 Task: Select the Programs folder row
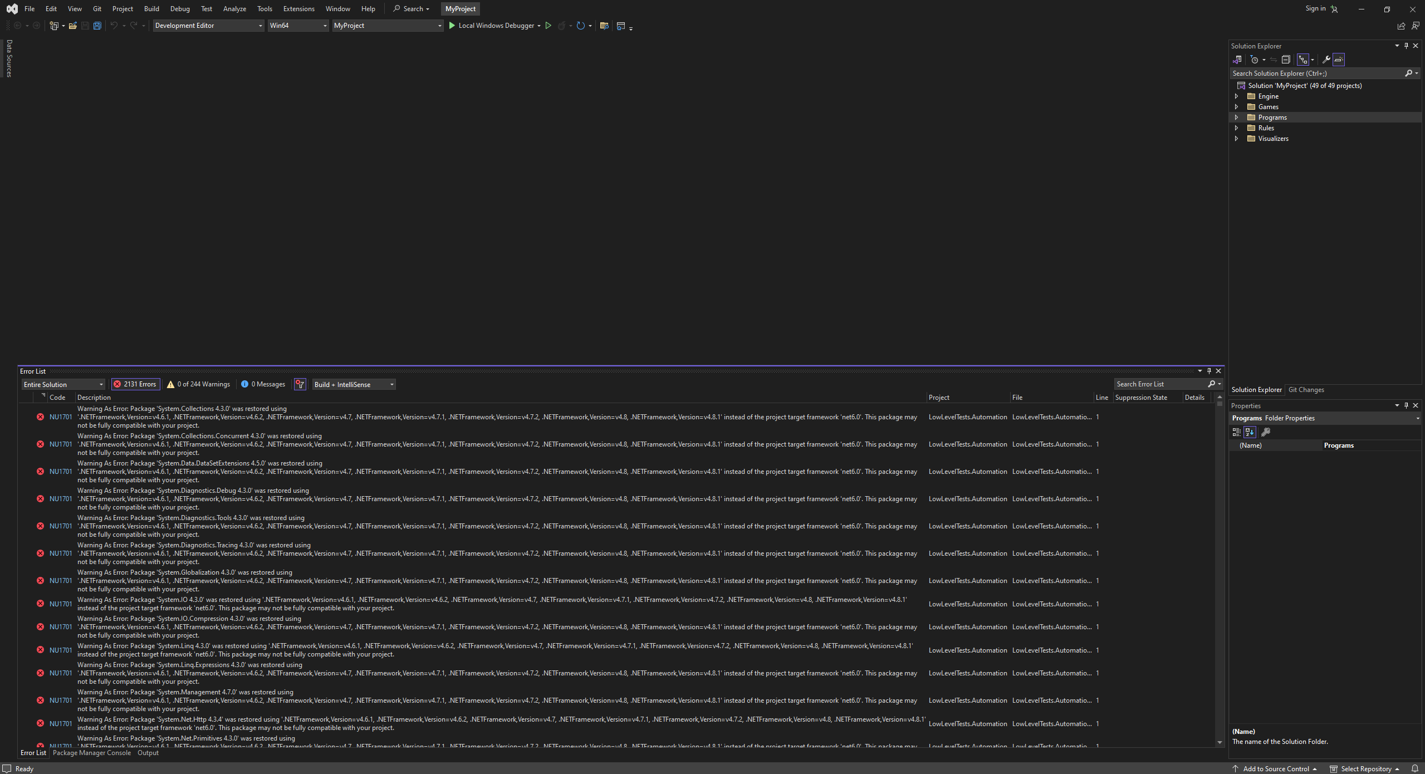1325,117
